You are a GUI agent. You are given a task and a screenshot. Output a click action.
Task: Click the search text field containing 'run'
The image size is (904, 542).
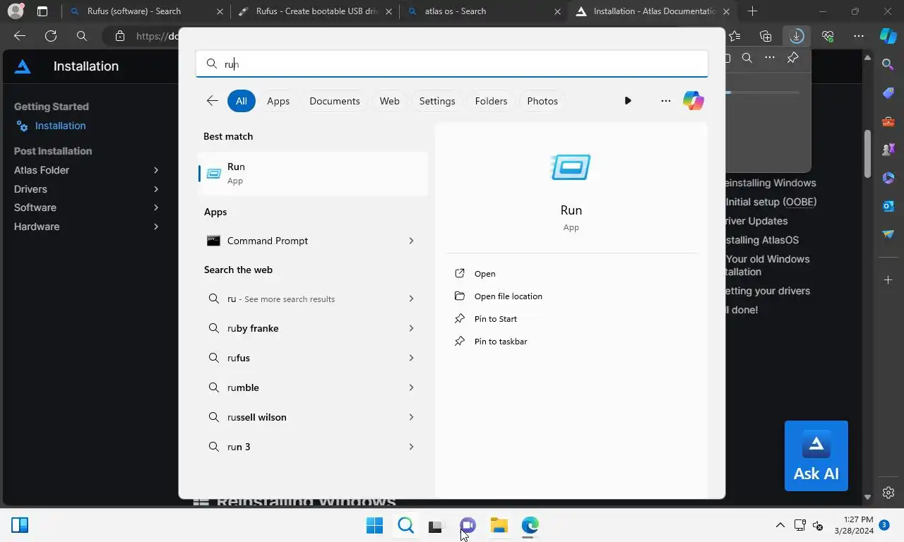[452, 64]
